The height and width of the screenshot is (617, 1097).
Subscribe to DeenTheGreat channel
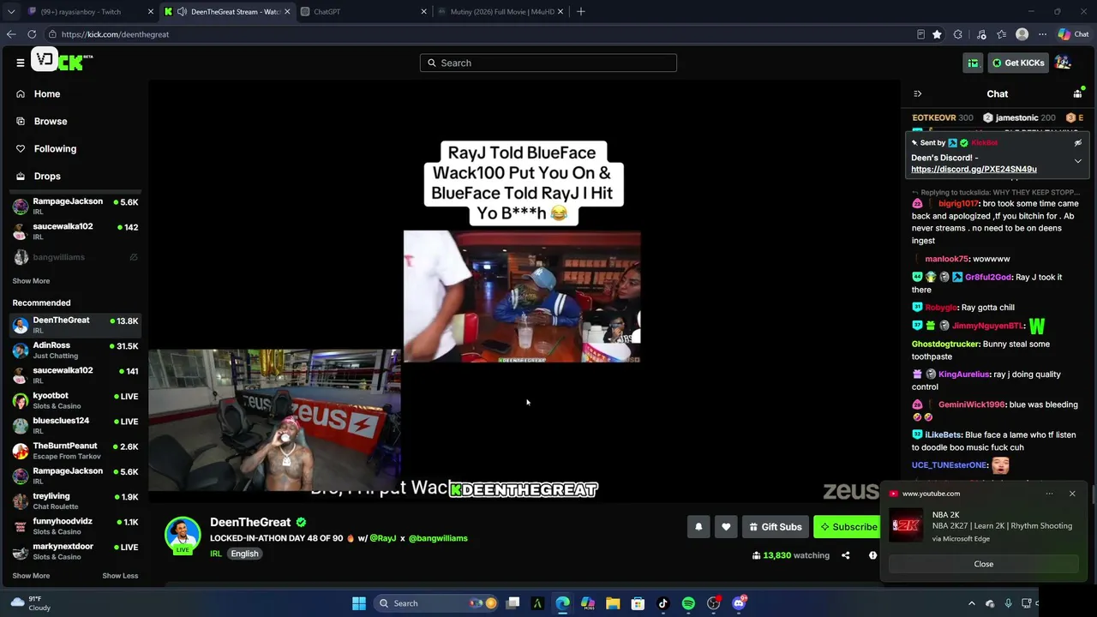pos(848,527)
